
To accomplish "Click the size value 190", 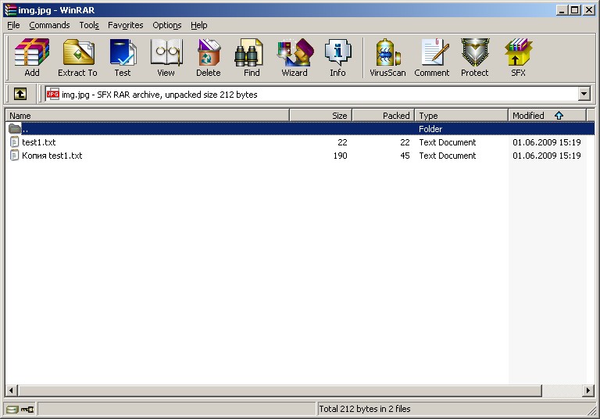I will (340, 156).
